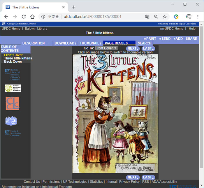Click the blue open-book children logo
The width and height of the screenshot is (204, 188).
pyautogui.click(x=11, y=121)
